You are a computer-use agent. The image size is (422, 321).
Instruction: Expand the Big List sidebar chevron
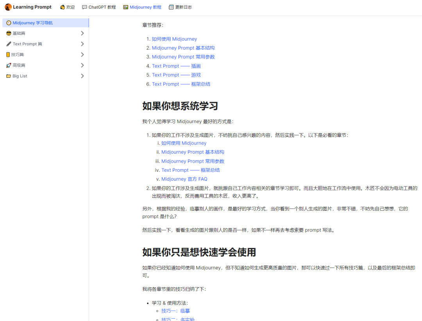[x=82, y=76]
